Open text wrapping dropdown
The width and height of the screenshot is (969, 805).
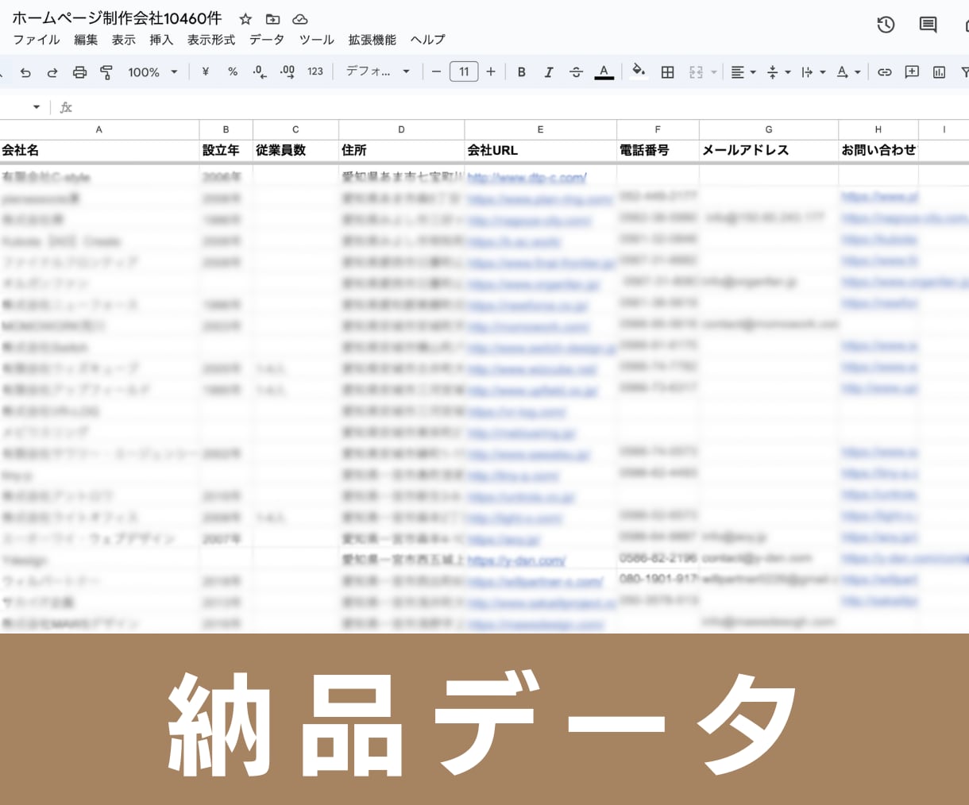(813, 72)
